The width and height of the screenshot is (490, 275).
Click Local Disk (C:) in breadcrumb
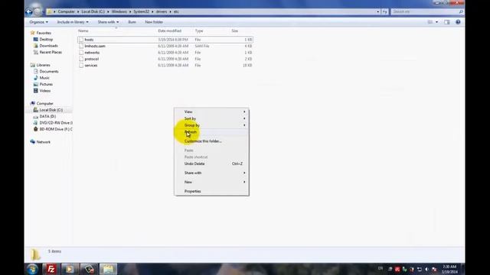pos(93,11)
